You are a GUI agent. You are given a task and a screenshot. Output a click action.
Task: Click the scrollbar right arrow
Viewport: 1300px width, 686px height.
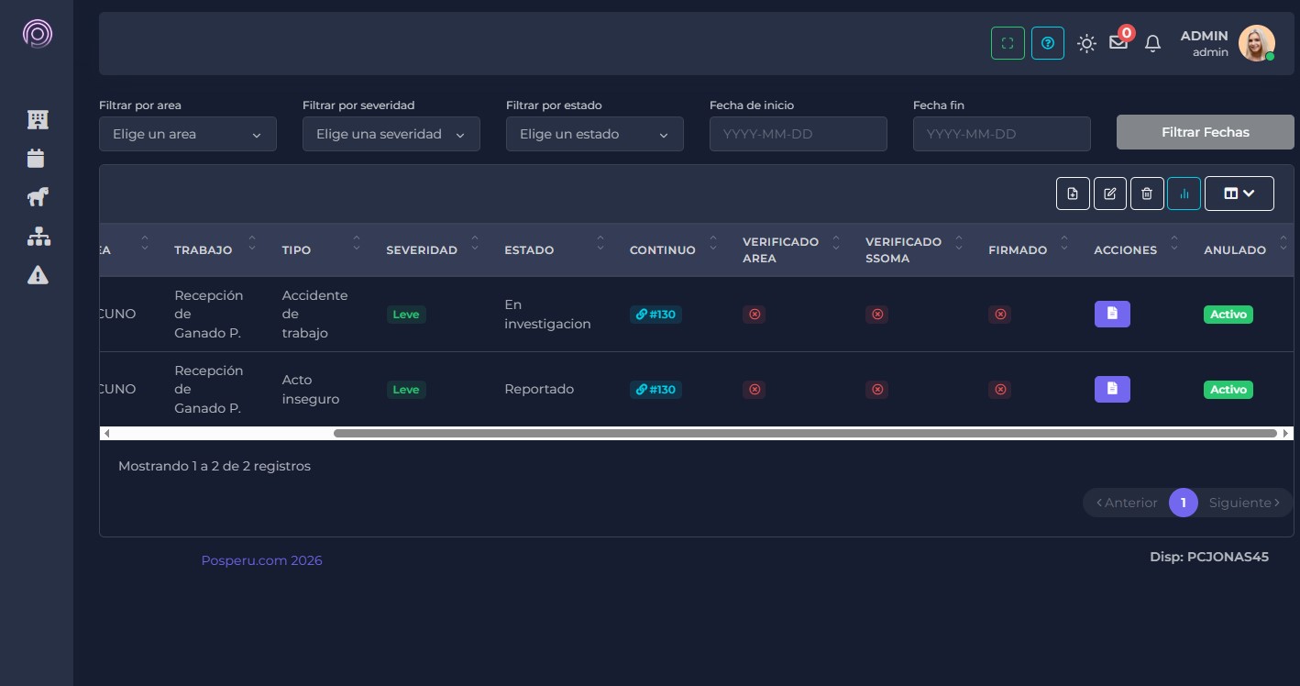(1286, 433)
